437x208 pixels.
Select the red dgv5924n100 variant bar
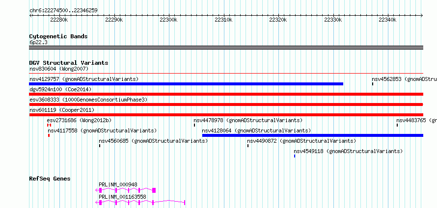click(226, 94)
